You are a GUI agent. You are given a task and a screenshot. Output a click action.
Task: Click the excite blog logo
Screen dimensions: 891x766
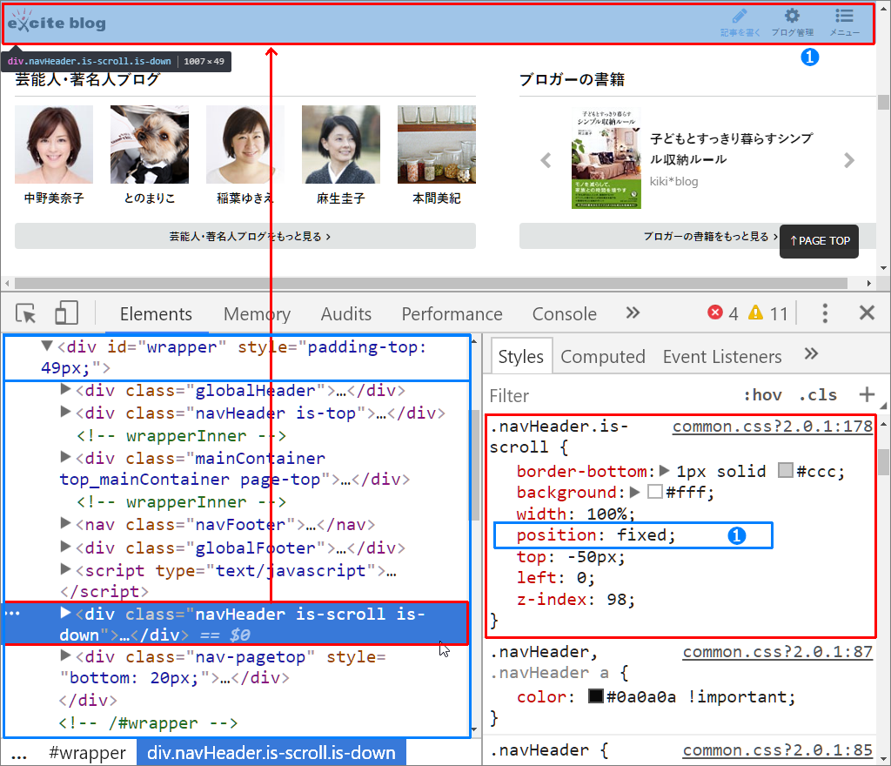tap(56, 22)
